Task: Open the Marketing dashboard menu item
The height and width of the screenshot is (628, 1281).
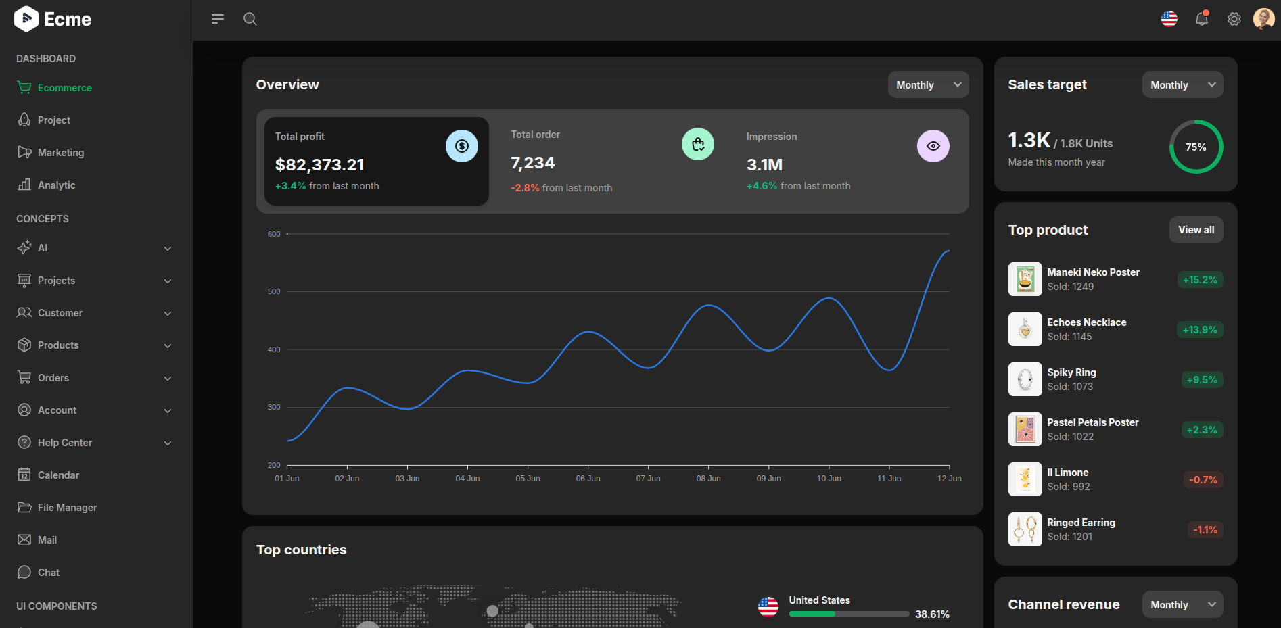Action: pyautogui.click(x=61, y=153)
